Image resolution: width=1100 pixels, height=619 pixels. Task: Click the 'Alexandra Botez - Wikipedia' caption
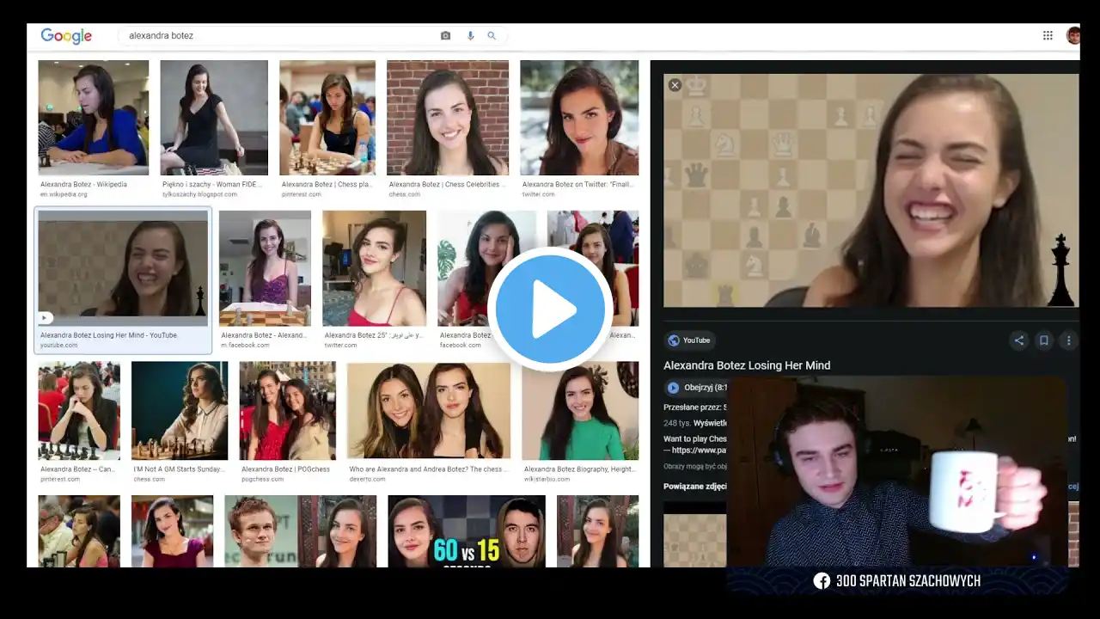pyautogui.click(x=83, y=184)
